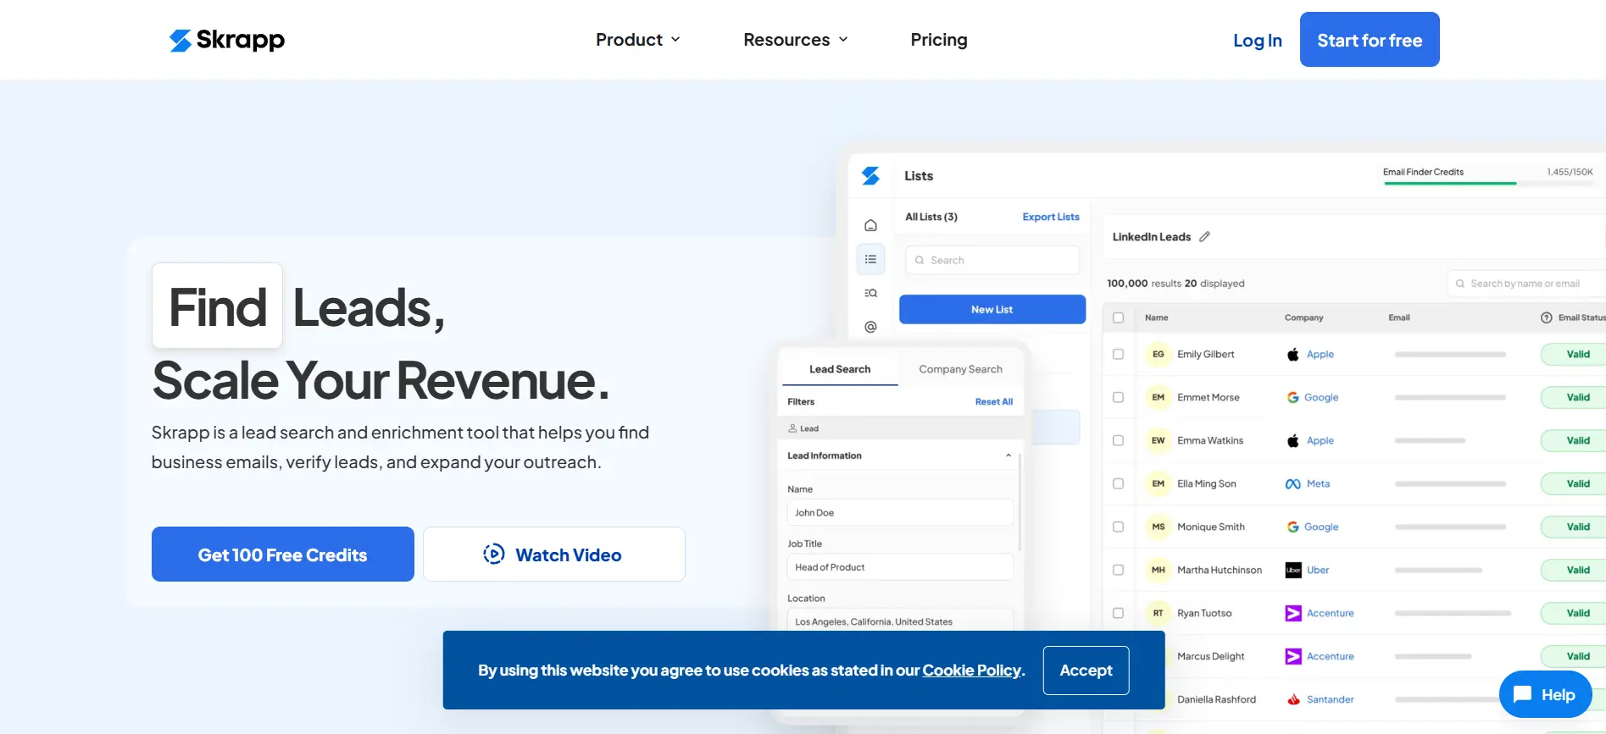Check the box for Ryan Tuotso
This screenshot has height=734, width=1606.
coord(1118,614)
